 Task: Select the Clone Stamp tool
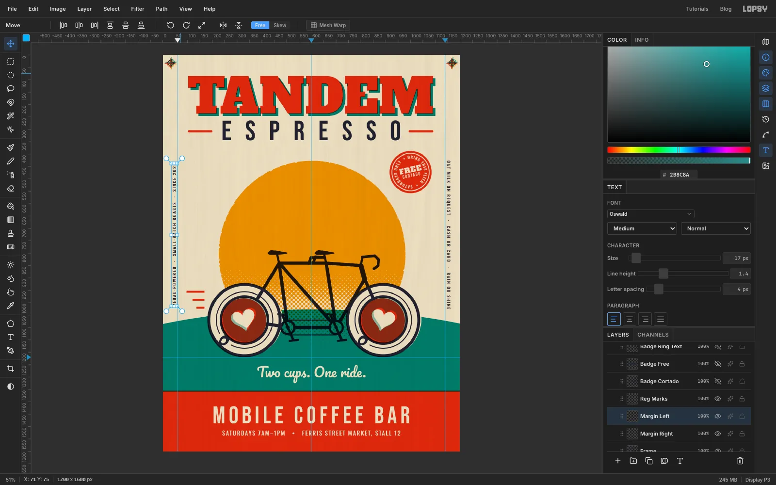(11, 233)
